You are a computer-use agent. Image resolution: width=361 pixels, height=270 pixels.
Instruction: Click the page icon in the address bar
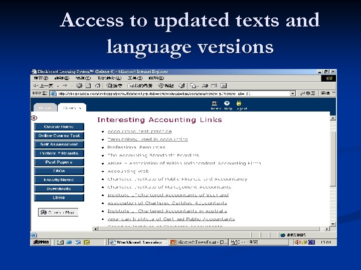coord(53,93)
